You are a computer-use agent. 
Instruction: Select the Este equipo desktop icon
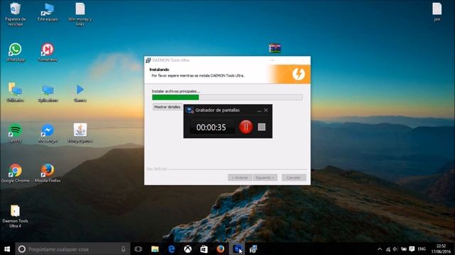point(48,12)
